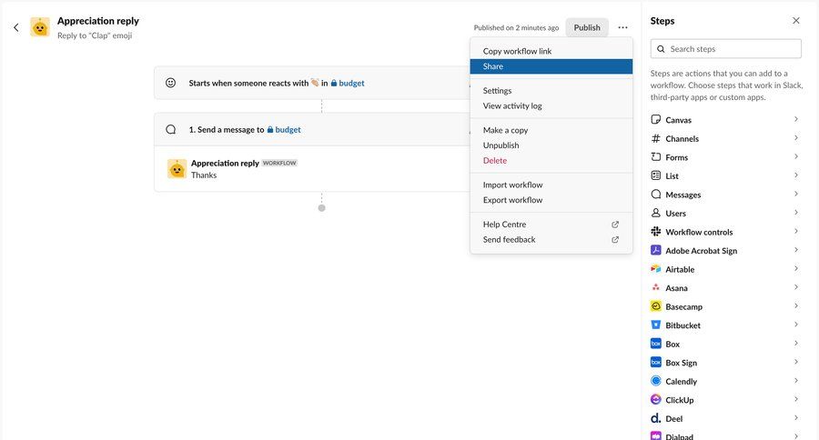Choose Share in the dropdown menu

click(x=551, y=66)
